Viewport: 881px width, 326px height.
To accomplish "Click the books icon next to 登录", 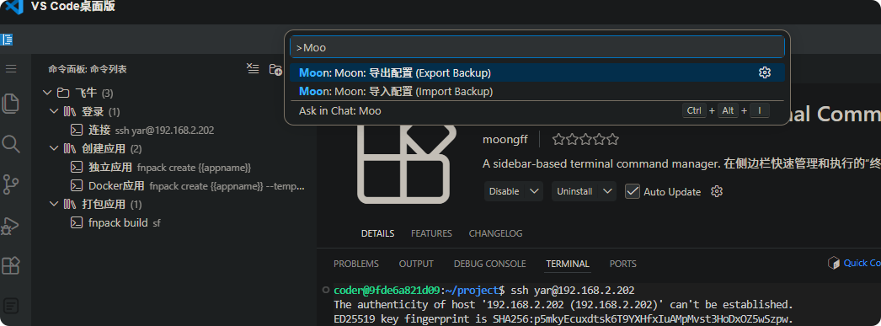I will tap(70, 111).
